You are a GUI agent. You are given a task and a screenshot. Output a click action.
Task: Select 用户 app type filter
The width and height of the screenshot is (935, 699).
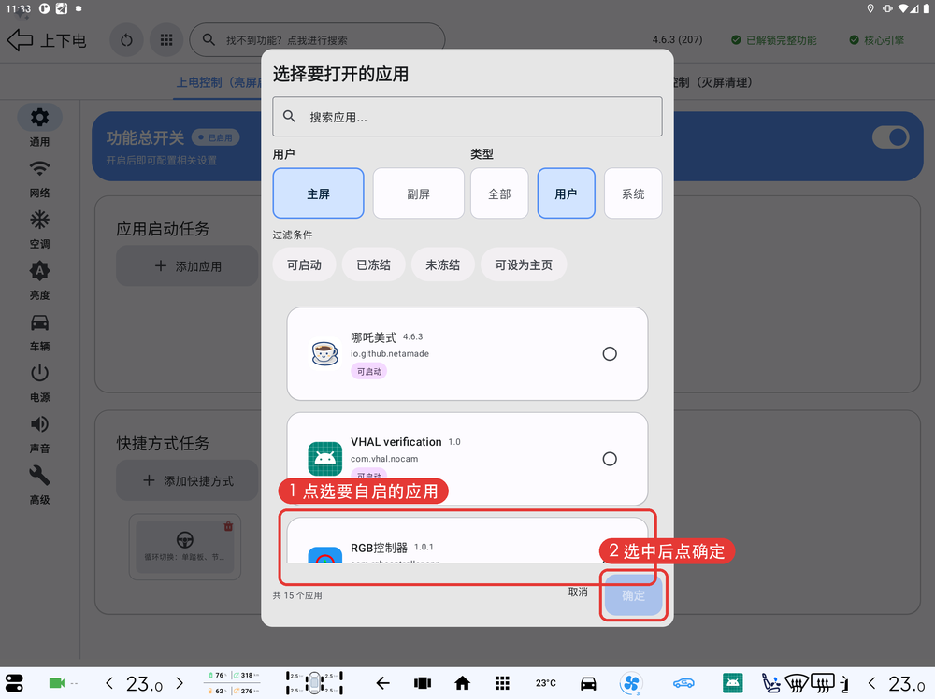coord(566,193)
